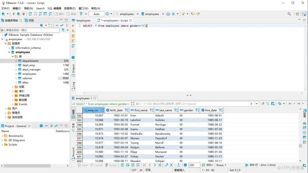Click the remove filter eraser icon

[x=263, y=104]
